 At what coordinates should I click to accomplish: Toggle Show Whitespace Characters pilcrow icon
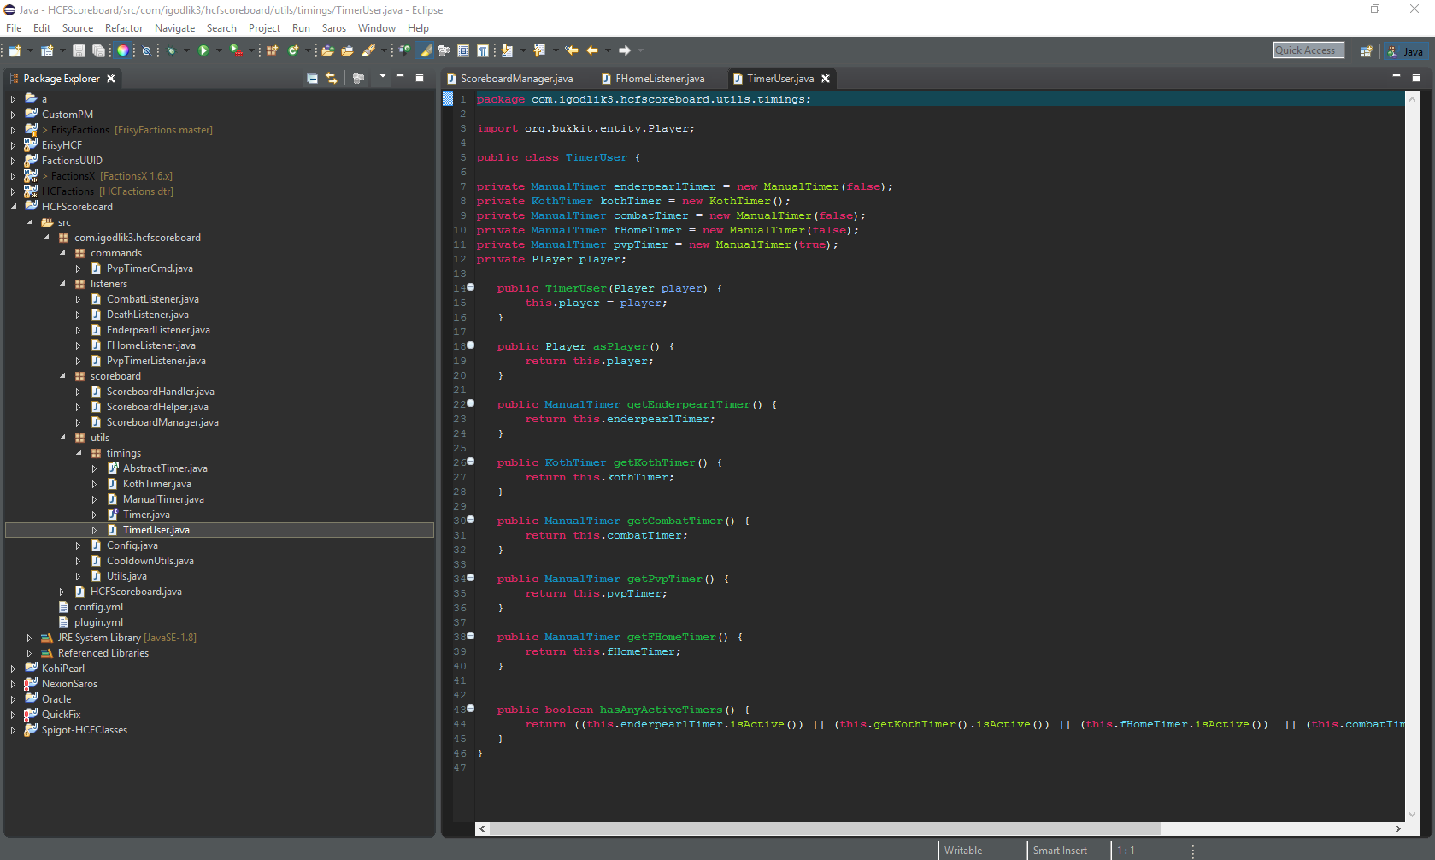point(483,51)
